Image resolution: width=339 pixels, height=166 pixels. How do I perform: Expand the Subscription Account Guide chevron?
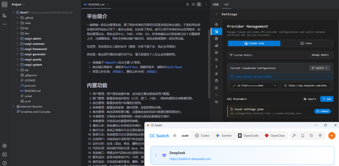[328, 76]
